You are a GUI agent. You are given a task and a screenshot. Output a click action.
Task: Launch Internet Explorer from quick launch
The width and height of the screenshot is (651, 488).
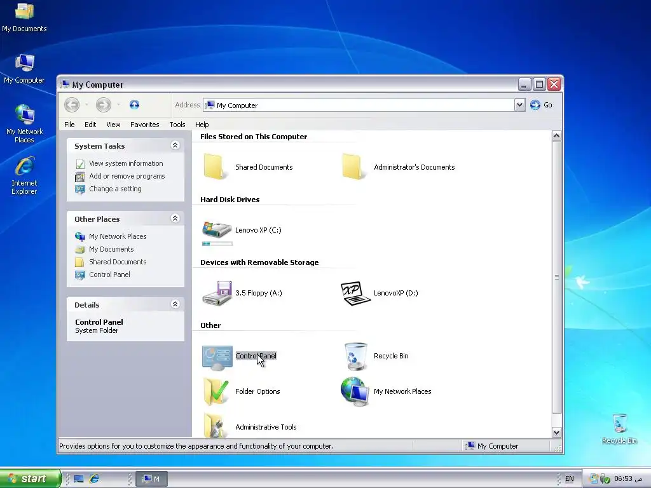(x=94, y=478)
